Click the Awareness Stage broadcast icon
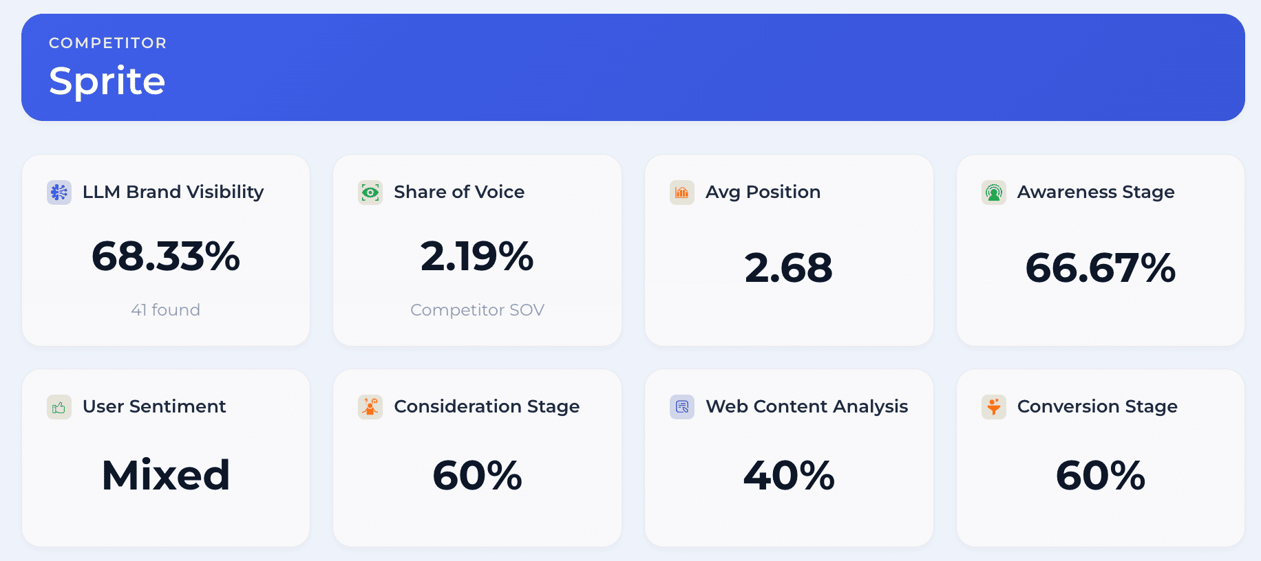The height and width of the screenshot is (561, 1261). coord(994,192)
